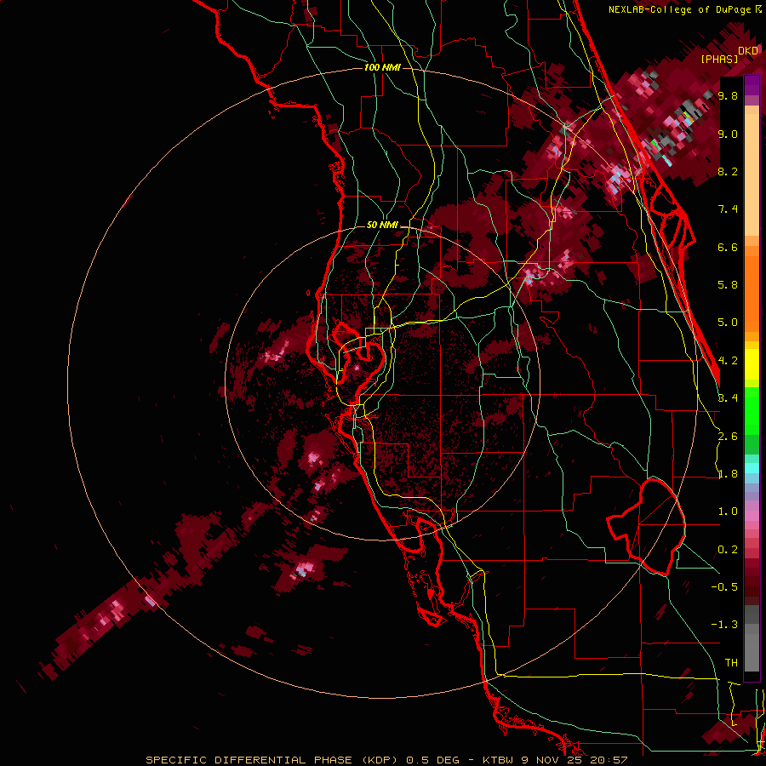
Task: Click the KTBW 9 NOV 25 20:57 timestamp
Action: [555, 760]
